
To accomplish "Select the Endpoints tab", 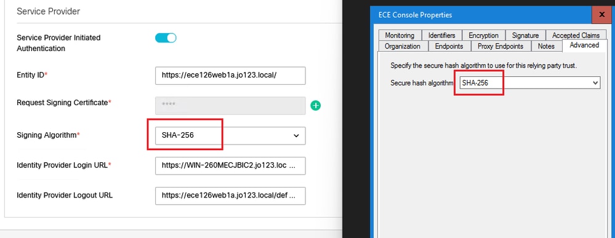I will [x=449, y=46].
